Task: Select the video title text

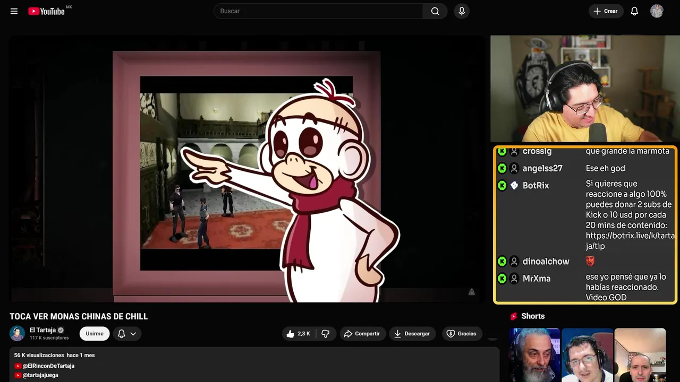Action: [79, 317]
